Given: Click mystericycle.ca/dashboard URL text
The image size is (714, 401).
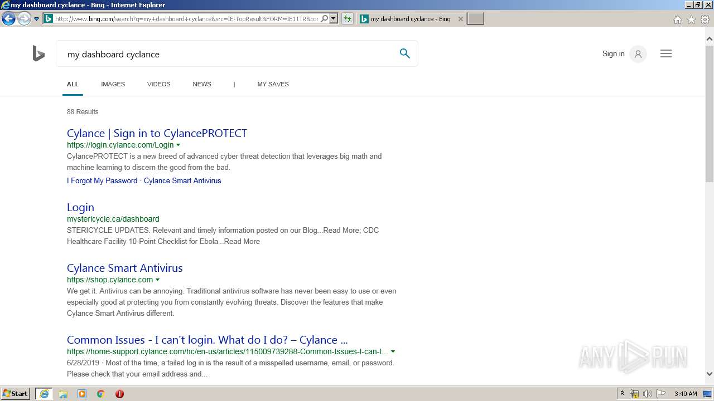Looking at the screenshot, I should tap(113, 219).
